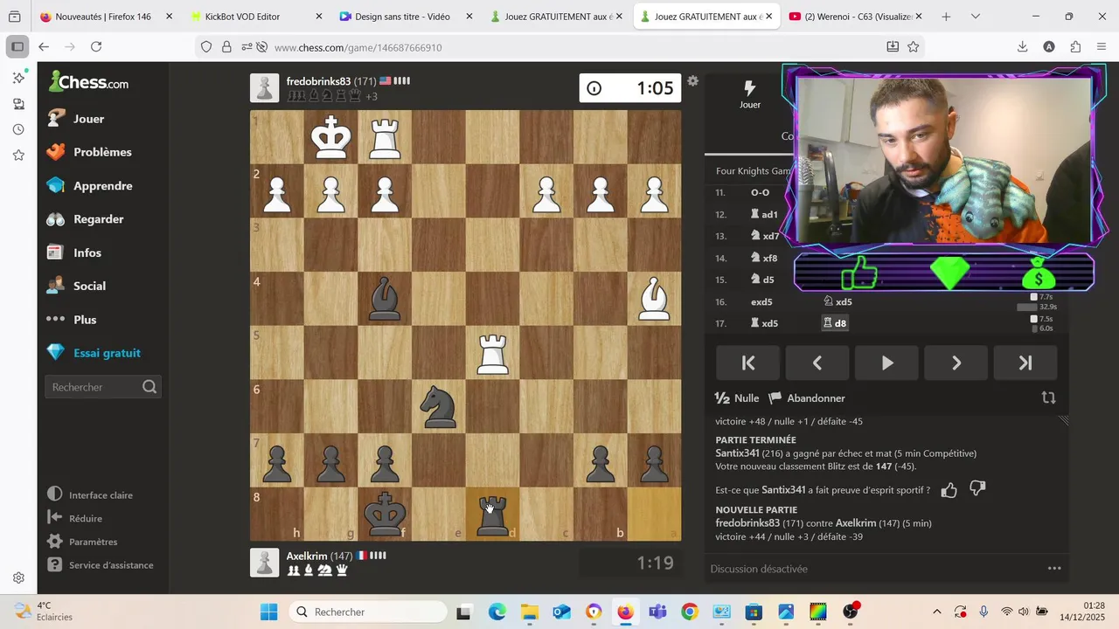Click the Jouer lightning bolt tab

pos(749,94)
